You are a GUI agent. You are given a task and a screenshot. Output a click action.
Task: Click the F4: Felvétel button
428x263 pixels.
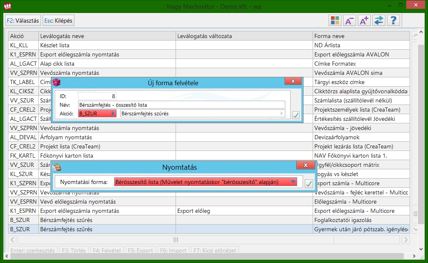pyautogui.click(x=107, y=250)
